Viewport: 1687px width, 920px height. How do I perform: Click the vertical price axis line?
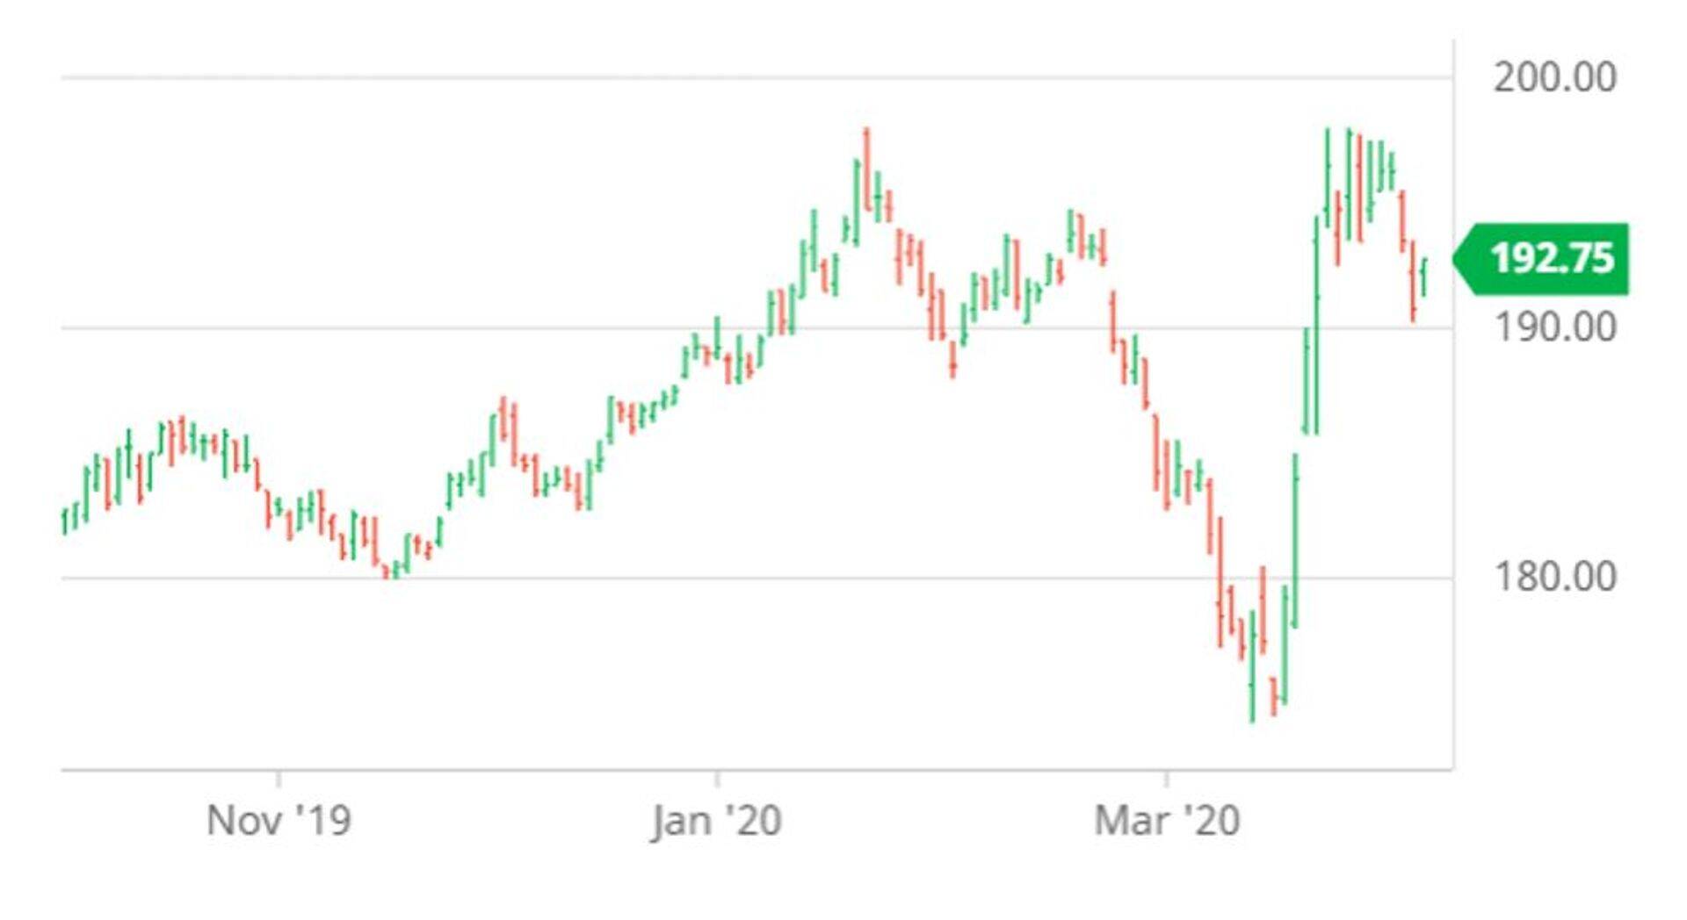[x=1453, y=439]
